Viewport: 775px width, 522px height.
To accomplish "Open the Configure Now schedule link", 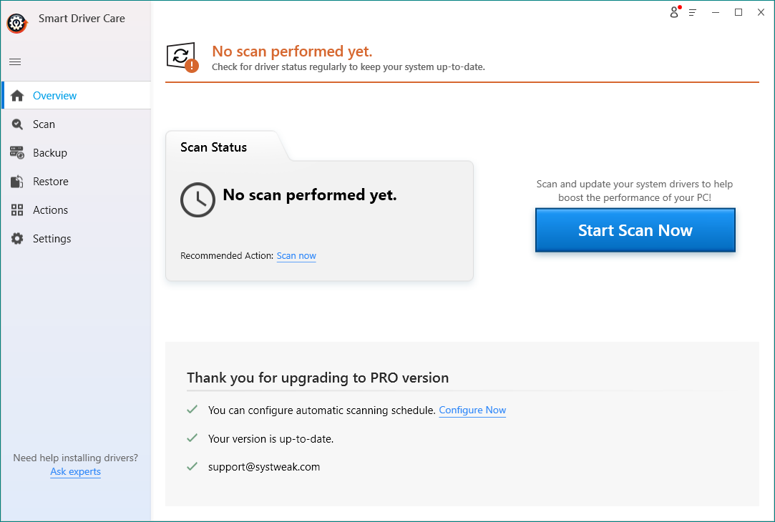I will coord(472,410).
